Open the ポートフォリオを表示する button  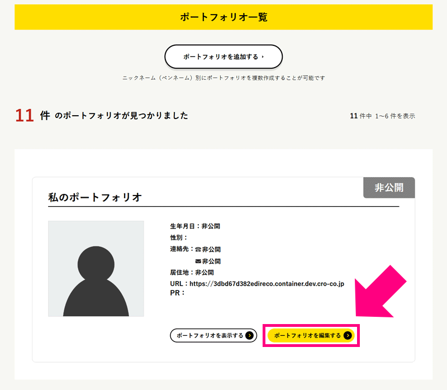tap(213, 336)
